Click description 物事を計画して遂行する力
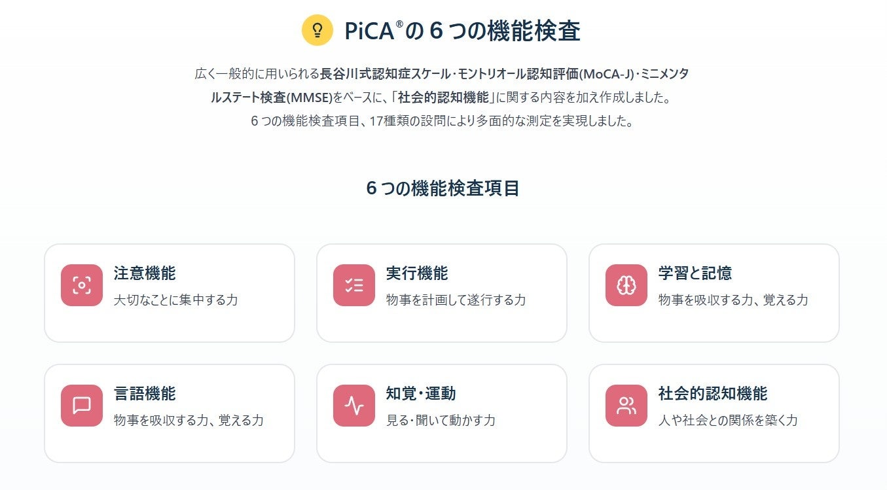887x490 pixels. [x=456, y=300]
